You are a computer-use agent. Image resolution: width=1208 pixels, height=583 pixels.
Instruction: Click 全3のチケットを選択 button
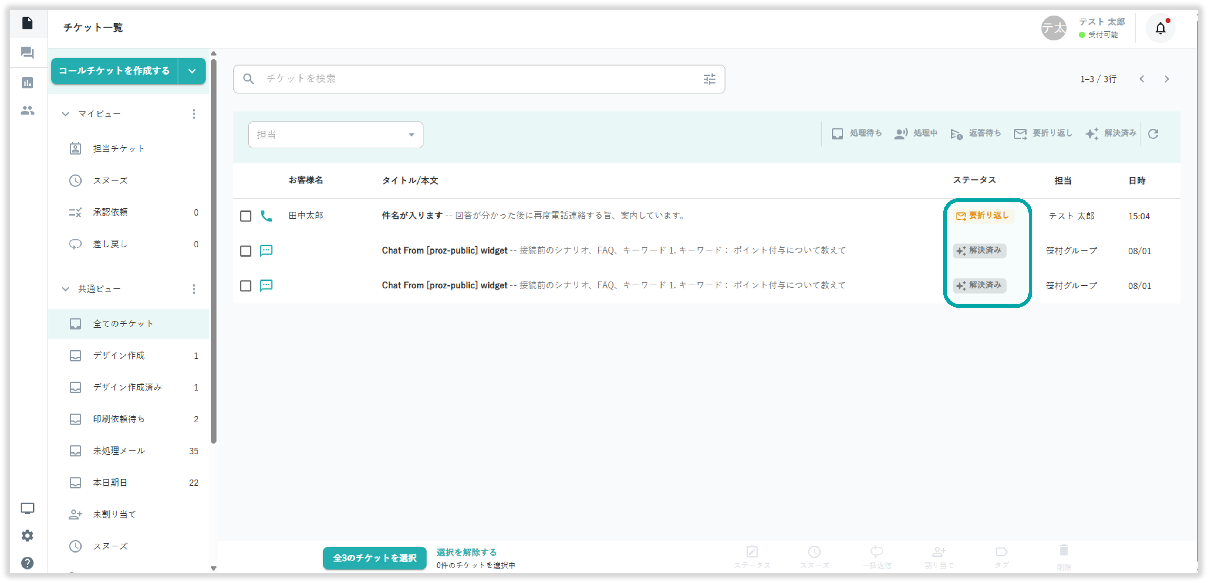click(374, 558)
